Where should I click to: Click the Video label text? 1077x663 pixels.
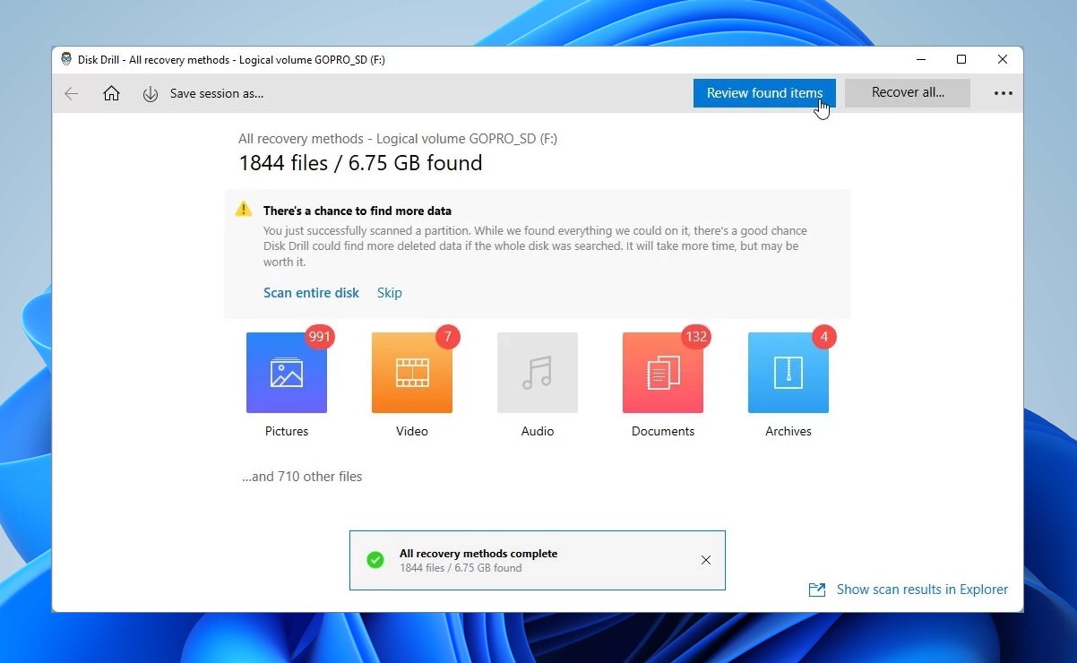click(412, 431)
